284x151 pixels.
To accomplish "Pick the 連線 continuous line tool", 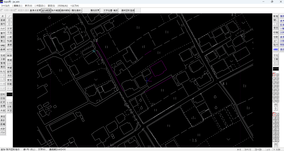I will click(x=9, y=45).
